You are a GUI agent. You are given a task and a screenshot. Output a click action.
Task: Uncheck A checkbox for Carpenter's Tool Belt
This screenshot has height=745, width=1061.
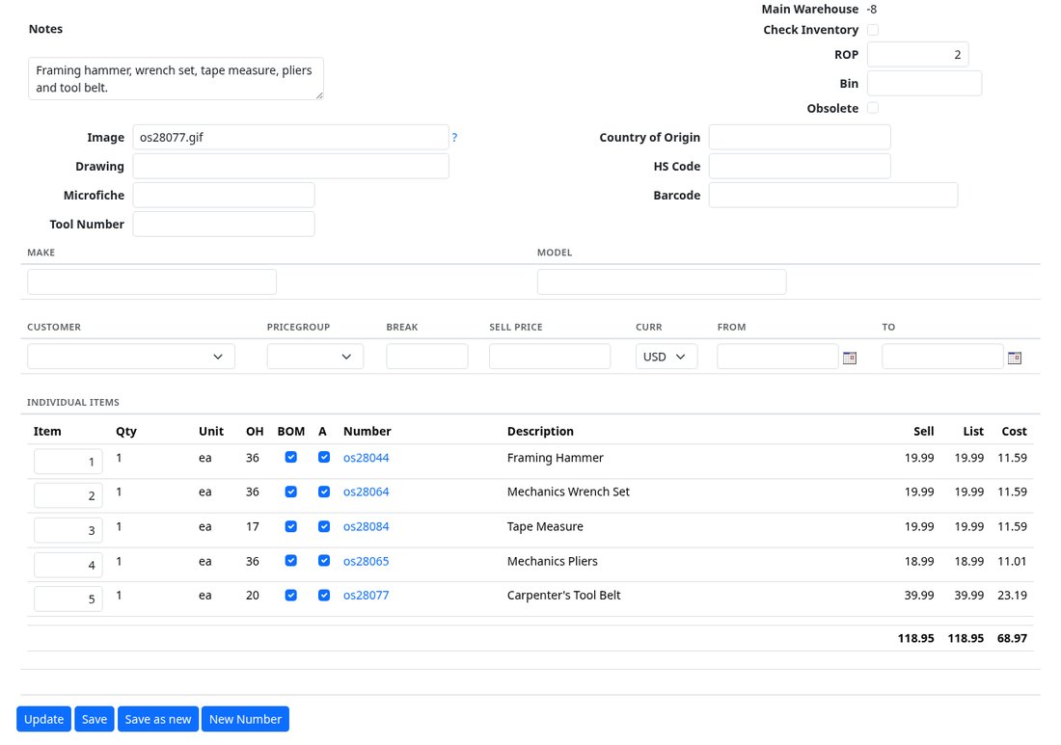click(324, 595)
